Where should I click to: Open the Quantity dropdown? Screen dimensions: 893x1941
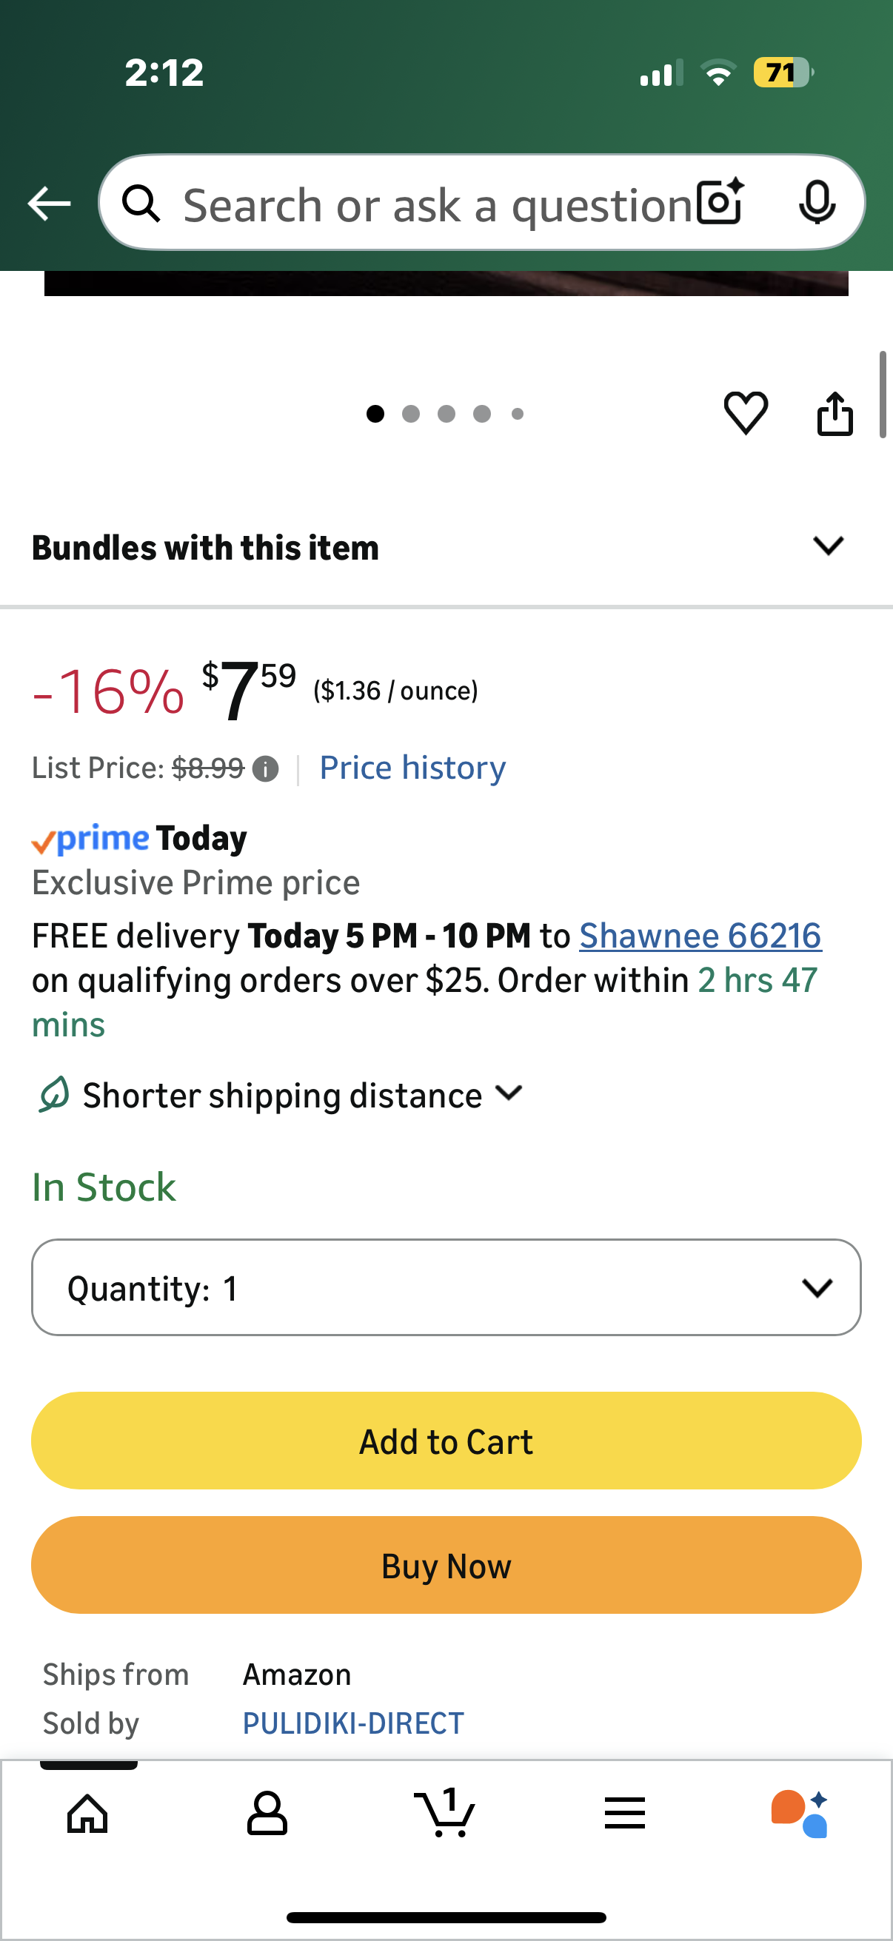pyautogui.click(x=446, y=1287)
